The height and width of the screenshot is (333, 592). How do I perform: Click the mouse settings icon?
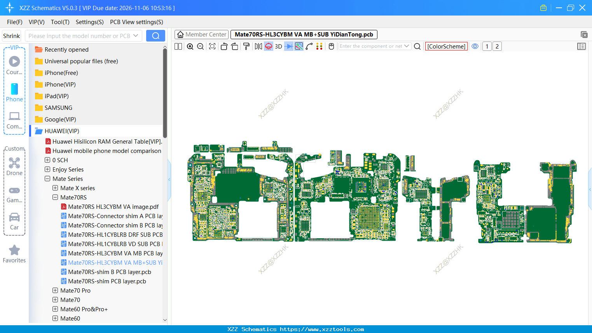click(331, 47)
